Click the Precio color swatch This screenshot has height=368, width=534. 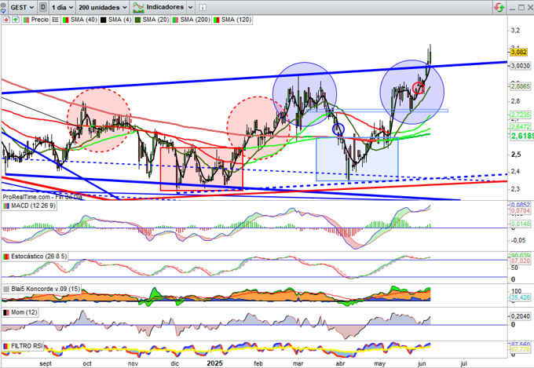[26, 20]
